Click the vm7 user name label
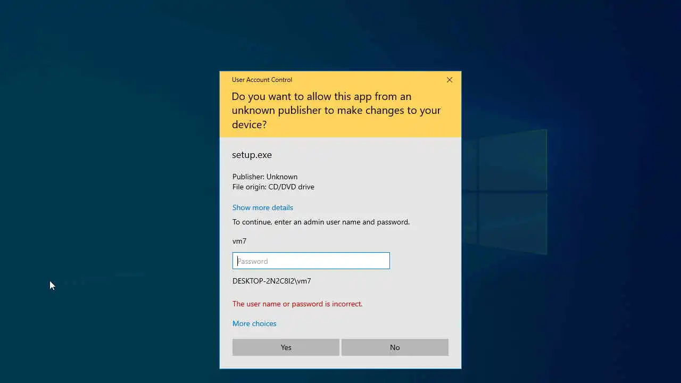Viewport: 681px width, 383px height. pos(239,241)
